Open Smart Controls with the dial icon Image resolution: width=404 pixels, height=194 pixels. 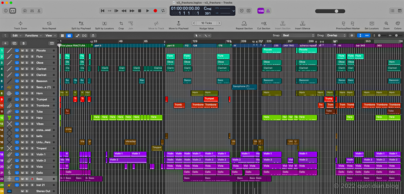25,11
